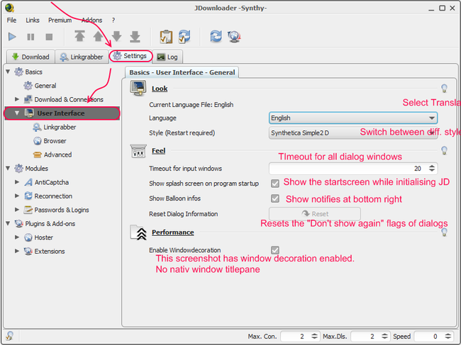Click the Look section monitor icon
461x345 pixels.
coord(138,89)
